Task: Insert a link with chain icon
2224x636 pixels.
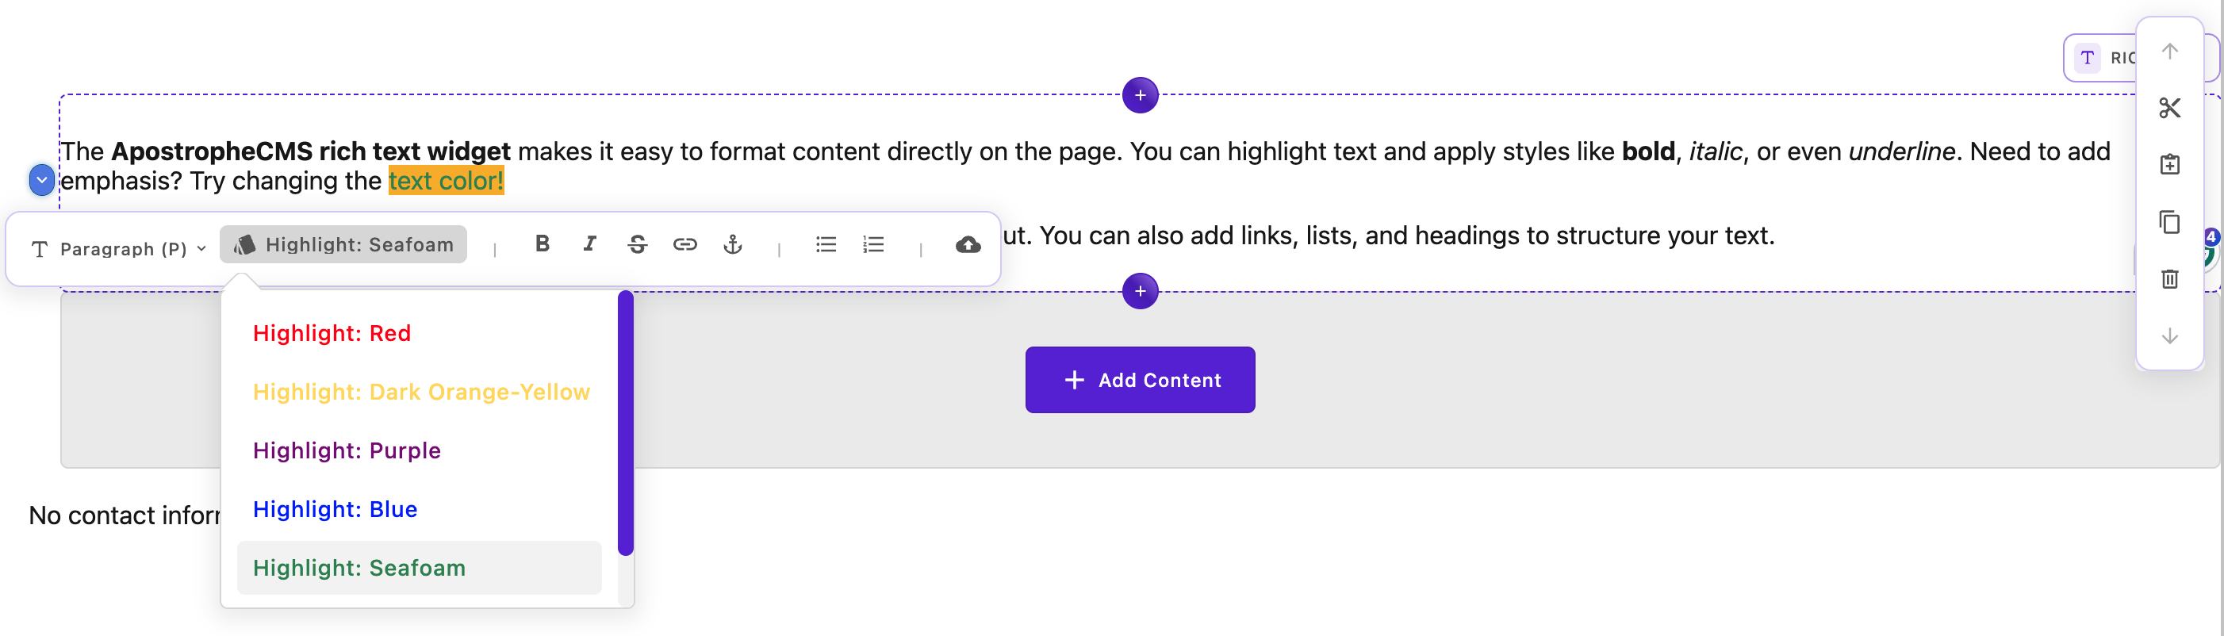Action: (684, 244)
